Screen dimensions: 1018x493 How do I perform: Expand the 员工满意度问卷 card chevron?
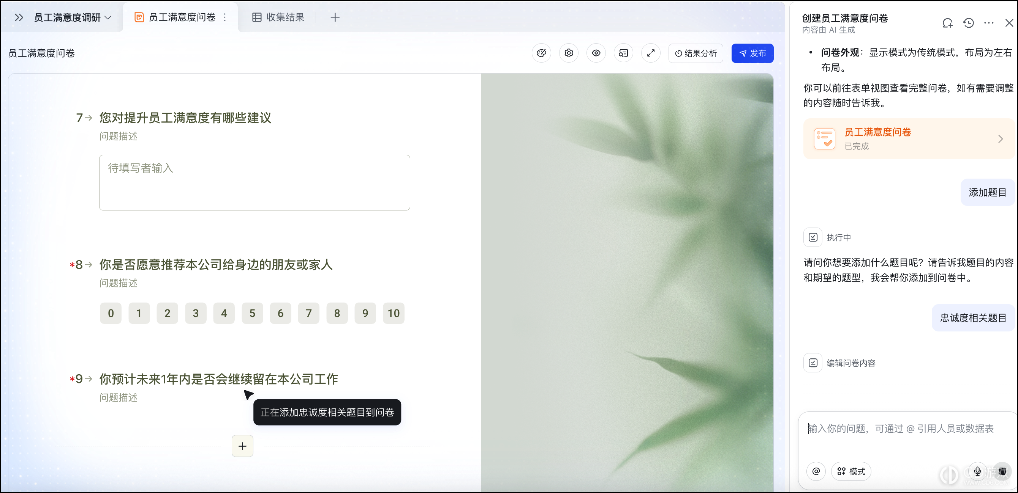point(1000,139)
